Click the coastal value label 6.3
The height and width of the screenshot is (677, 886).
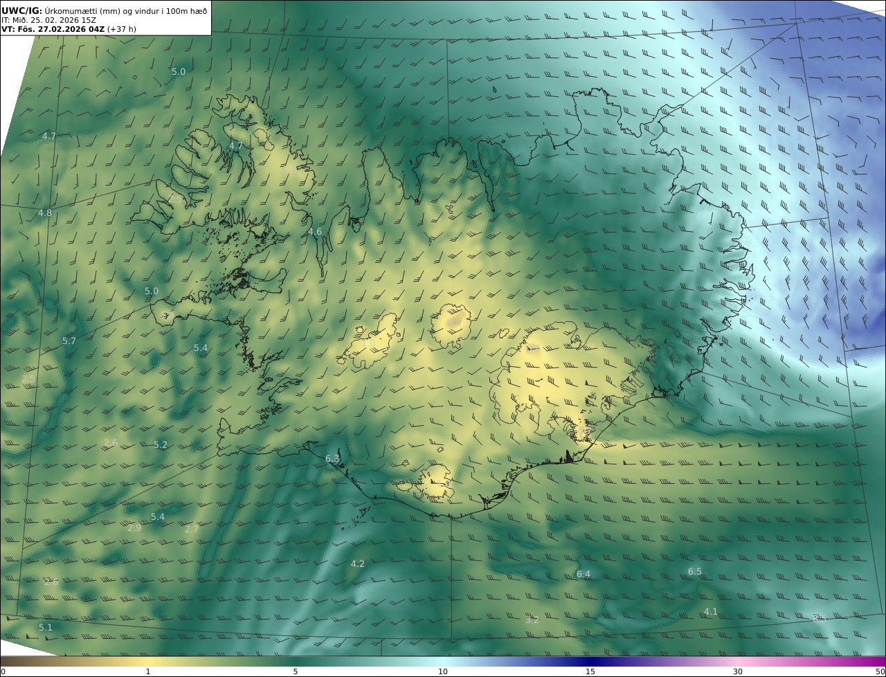pyautogui.click(x=332, y=459)
